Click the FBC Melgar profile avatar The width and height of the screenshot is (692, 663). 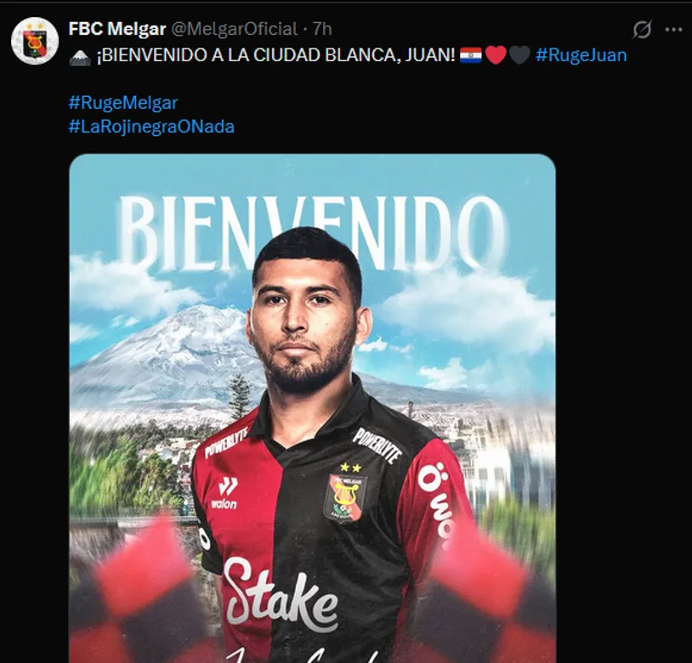tap(35, 41)
